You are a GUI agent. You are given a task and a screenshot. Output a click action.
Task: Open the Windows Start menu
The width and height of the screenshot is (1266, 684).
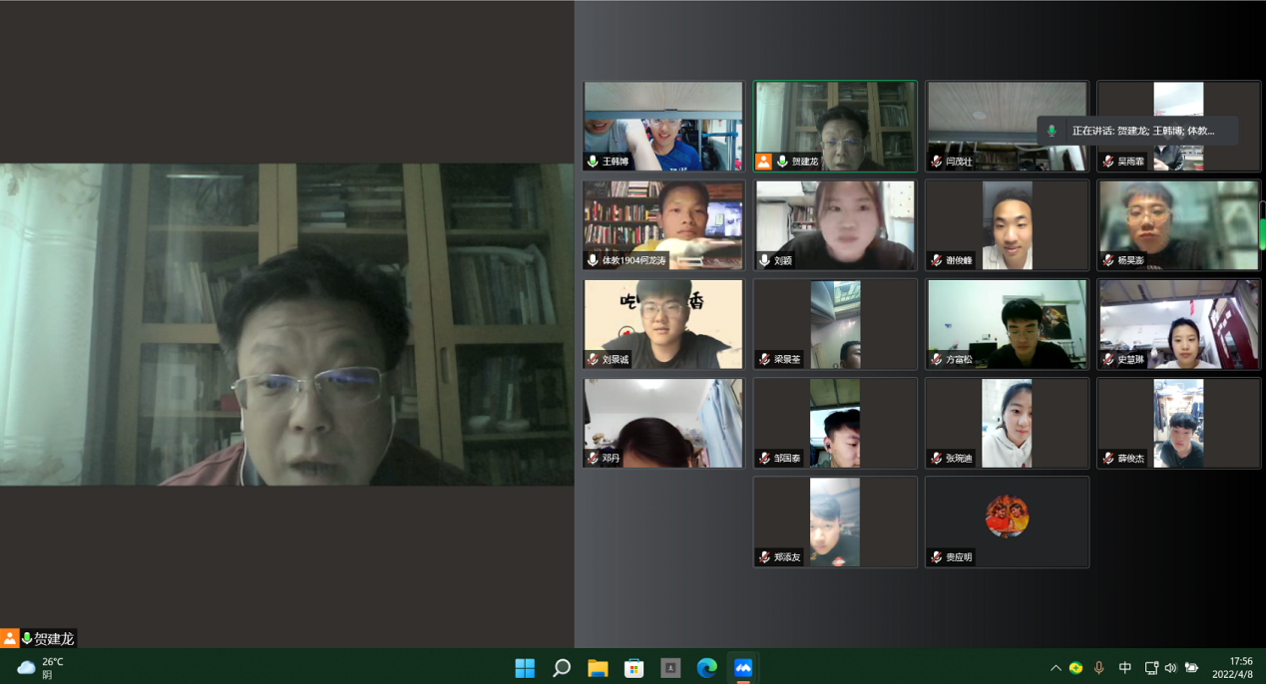pos(525,668)
